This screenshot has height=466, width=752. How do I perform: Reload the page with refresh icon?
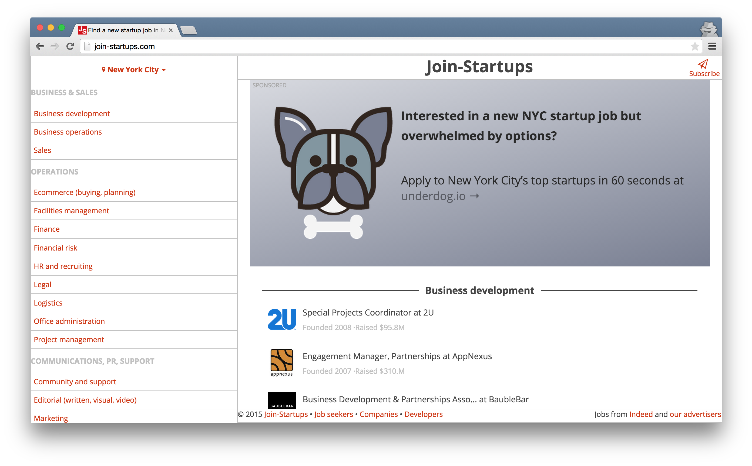click(x=70, y=46)
